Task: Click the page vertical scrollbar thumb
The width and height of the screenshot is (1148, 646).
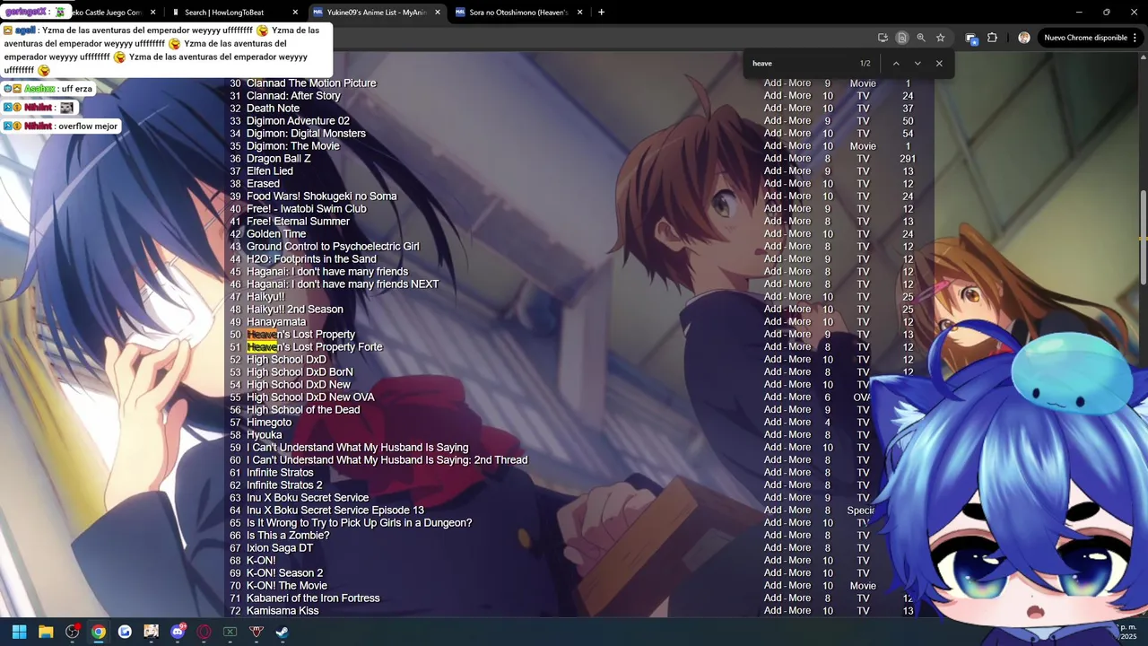Action: [x=1143, y=238]
